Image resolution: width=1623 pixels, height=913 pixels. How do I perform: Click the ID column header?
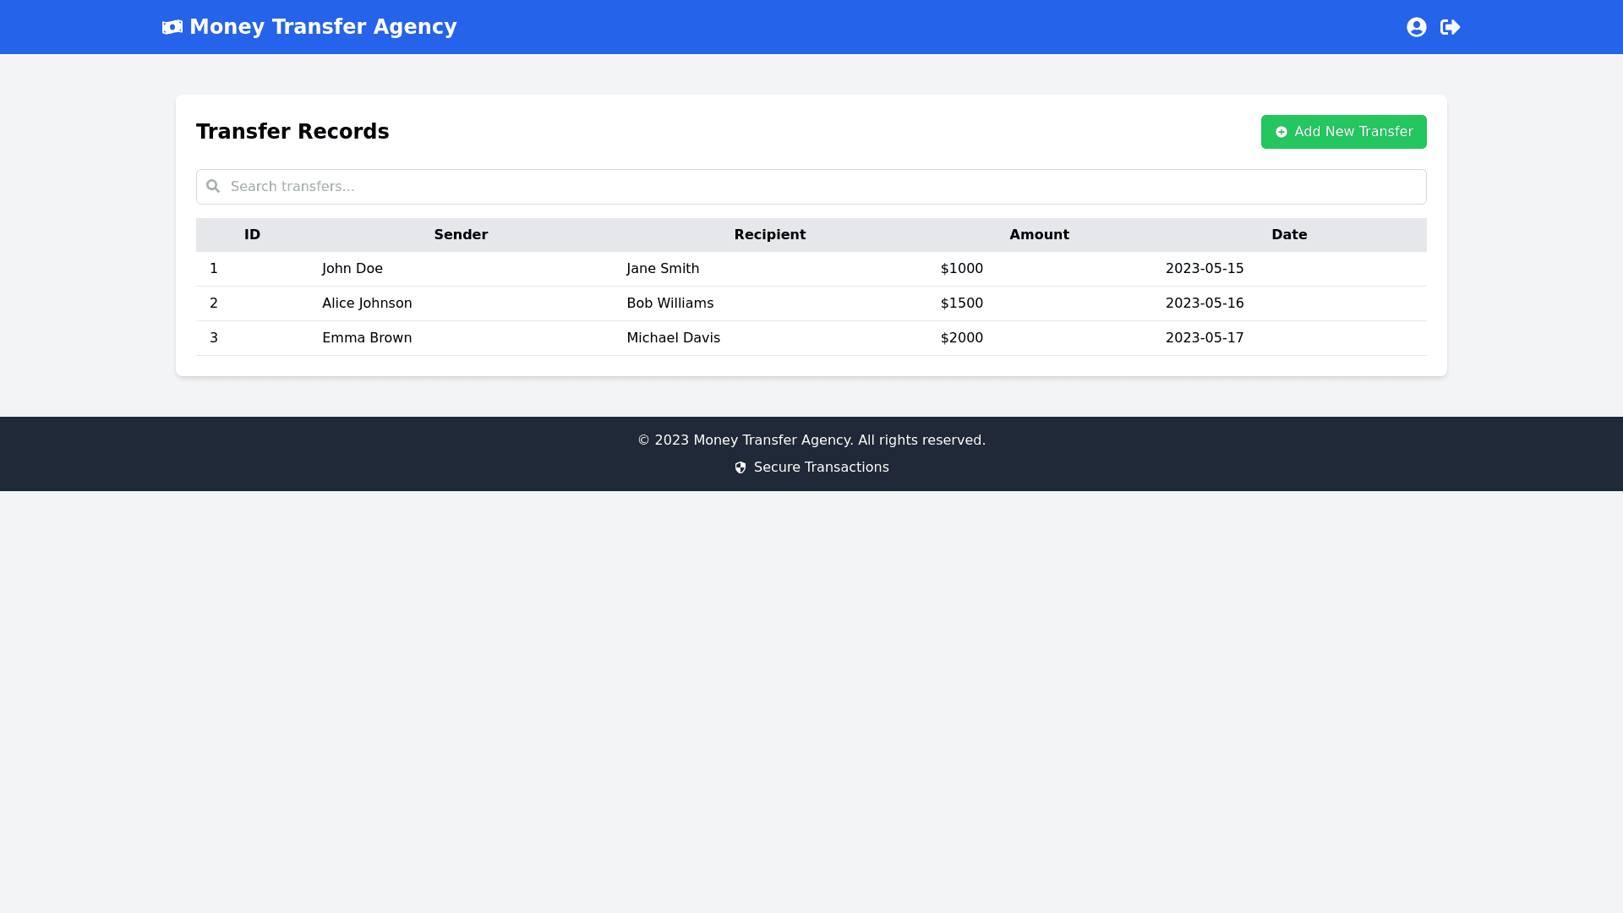(x=252, y=235)
